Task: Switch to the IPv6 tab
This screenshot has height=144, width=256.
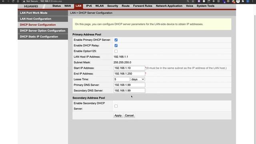Action: (x=89, y=6)
